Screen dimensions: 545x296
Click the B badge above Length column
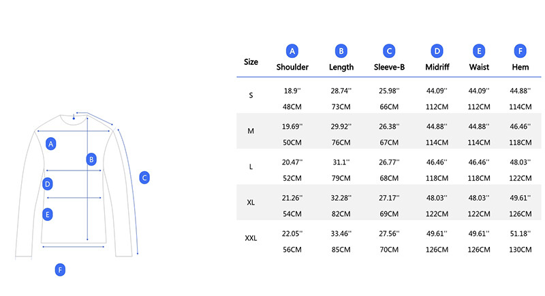pos(341,50)
